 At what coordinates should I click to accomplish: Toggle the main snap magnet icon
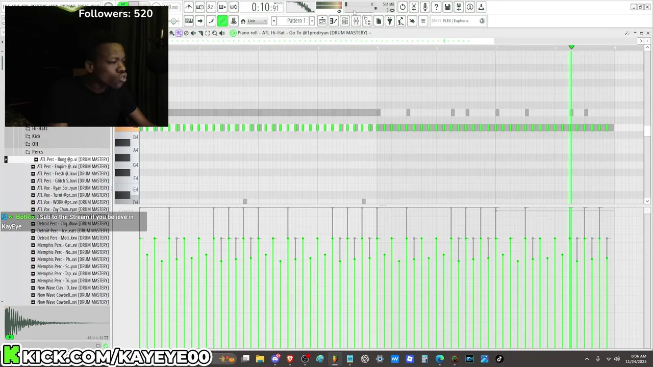point(243,21)
